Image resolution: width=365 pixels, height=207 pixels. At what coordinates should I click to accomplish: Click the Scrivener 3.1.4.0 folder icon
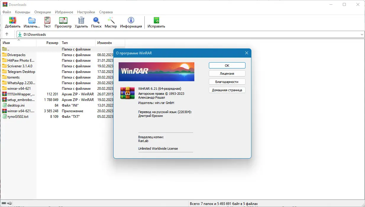pos(4,66)
